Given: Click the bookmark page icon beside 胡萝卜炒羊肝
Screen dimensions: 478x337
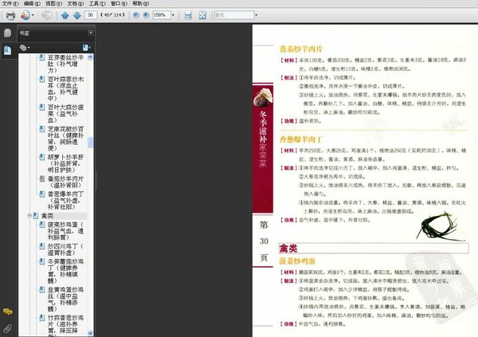Looking at the screenshot, I should [x=42, y=157].
